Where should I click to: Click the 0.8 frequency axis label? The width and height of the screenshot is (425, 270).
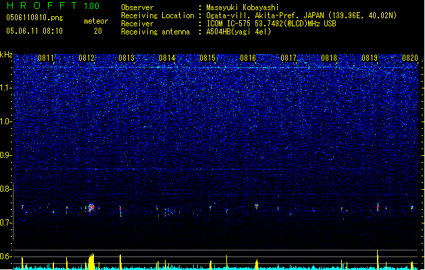[x=5, y=189]
